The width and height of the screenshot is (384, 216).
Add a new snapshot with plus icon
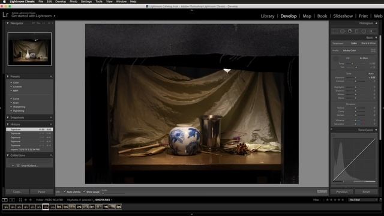click(x=51, y=118)
